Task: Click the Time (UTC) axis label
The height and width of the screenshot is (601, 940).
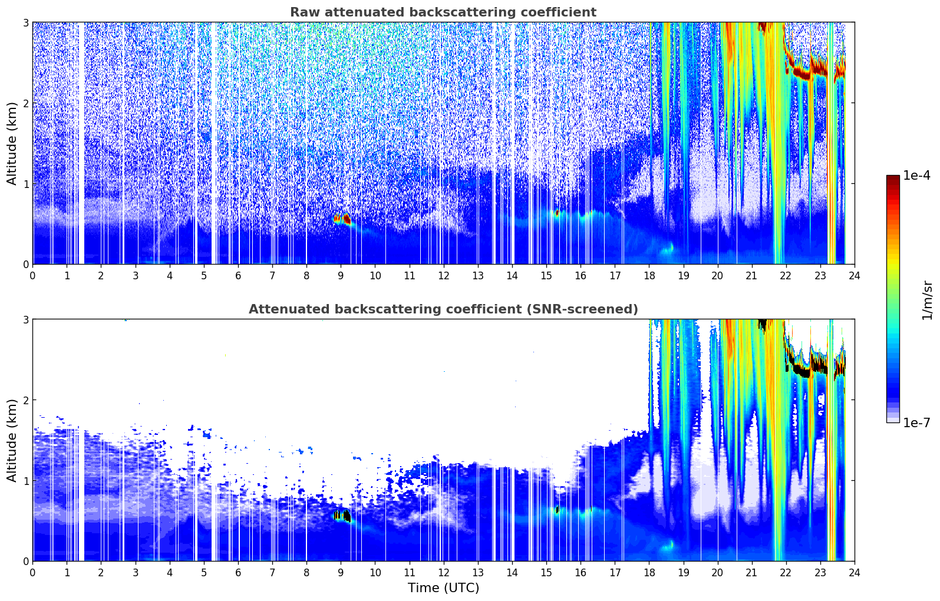Action: click(443, 587)
